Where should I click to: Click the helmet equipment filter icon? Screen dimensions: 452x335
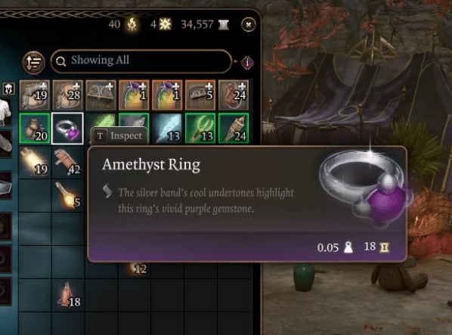8,88
